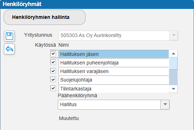Image resolution: width=194 pixels, height=130 pixels.
Task: Expand the Päähenkilöryhmä dropdown arrow
Action: 165,105
